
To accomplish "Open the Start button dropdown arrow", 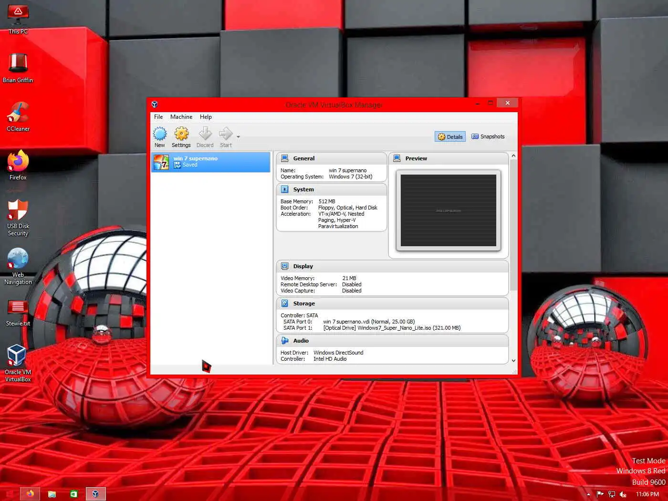I will pyautogui.click(x=238, y=137).
